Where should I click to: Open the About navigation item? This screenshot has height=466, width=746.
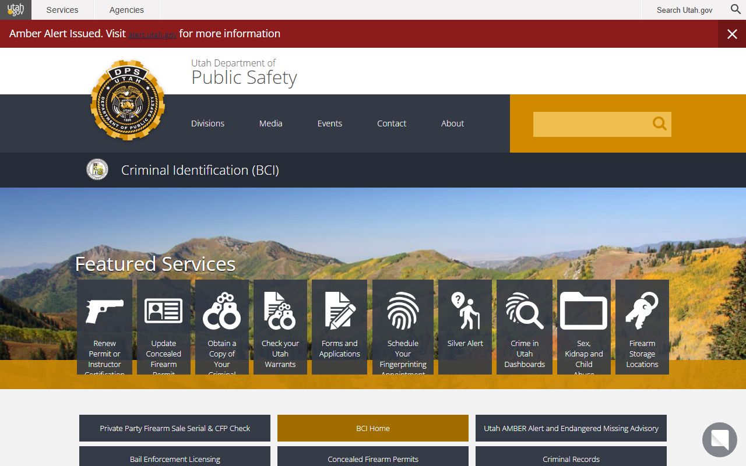pos(452,123)
